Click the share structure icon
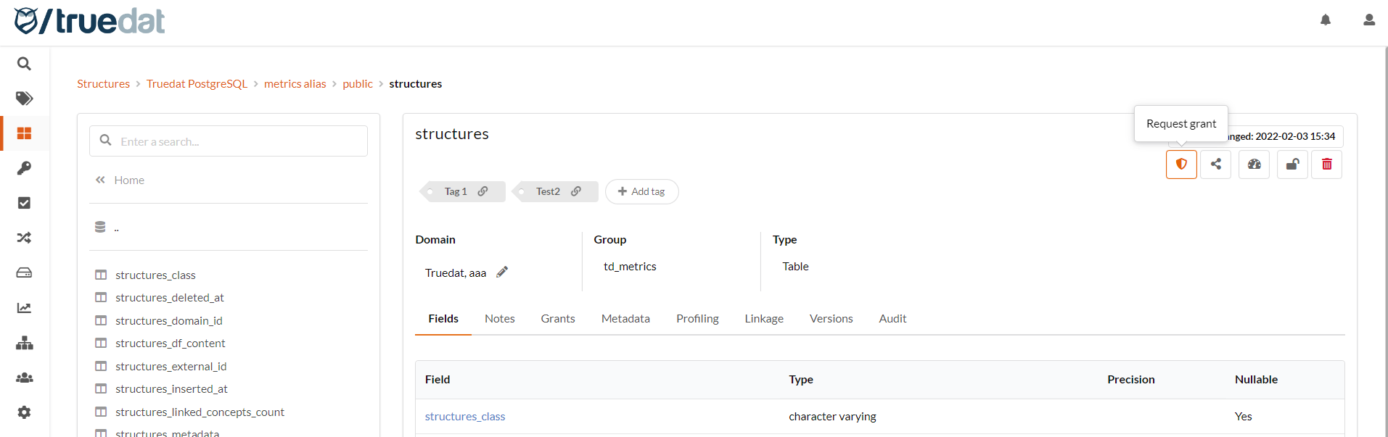 pos(1216,165)
